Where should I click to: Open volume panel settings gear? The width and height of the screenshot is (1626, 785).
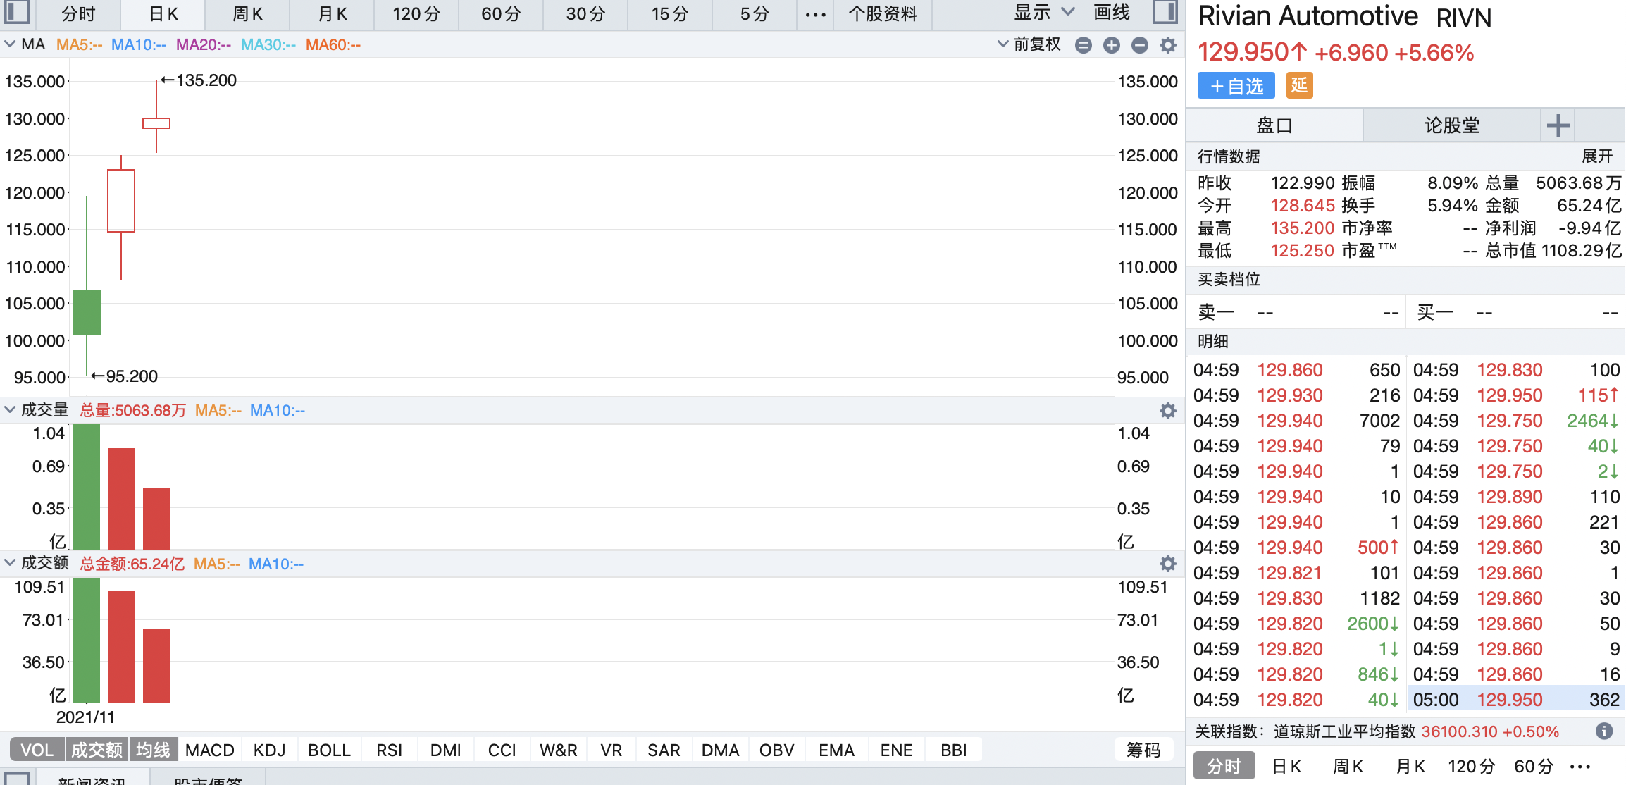click(1168, 411)
